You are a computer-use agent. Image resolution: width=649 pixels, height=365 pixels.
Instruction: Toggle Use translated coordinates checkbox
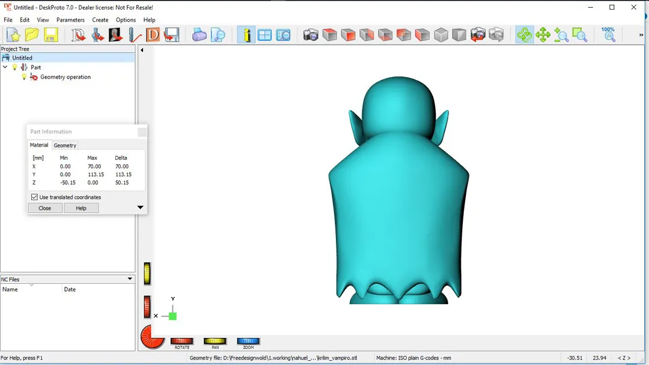point(34,197)
